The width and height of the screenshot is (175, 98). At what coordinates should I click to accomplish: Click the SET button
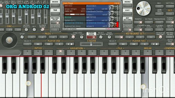(170, 14)
